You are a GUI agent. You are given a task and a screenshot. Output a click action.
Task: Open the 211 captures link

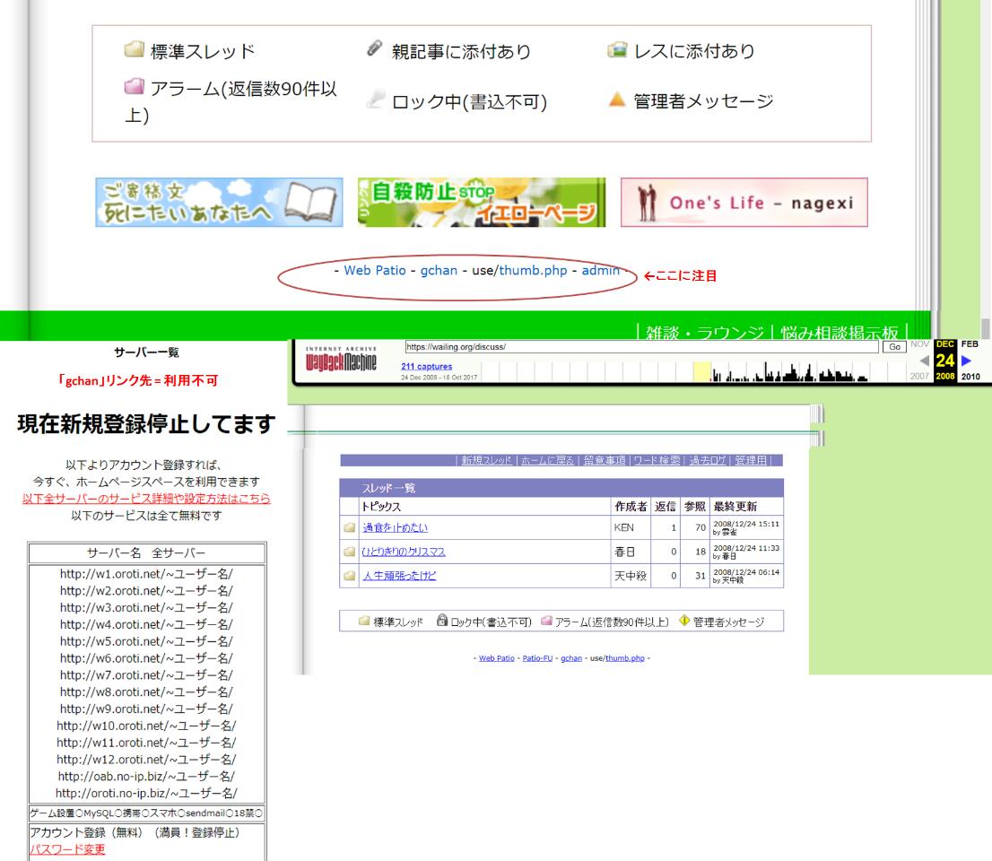pyautogui.click(x=427, y=366)
